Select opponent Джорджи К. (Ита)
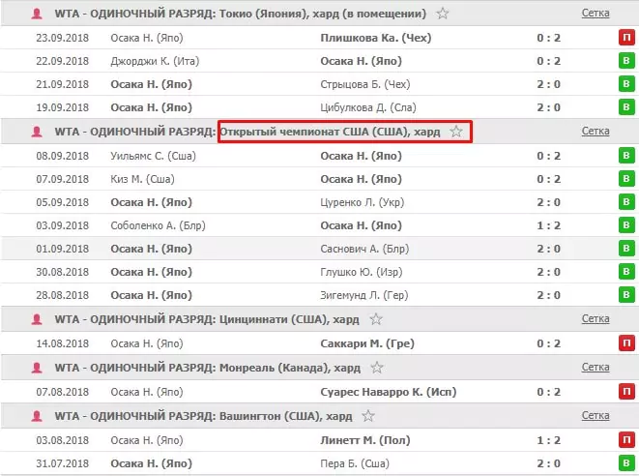Viewport: 639px width, 476px height. tap(155, 61)
